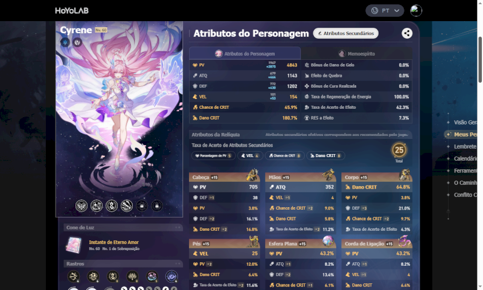Select the Atributos do Personagem tab
483x290 pixels.
click(x=245, y=54)
